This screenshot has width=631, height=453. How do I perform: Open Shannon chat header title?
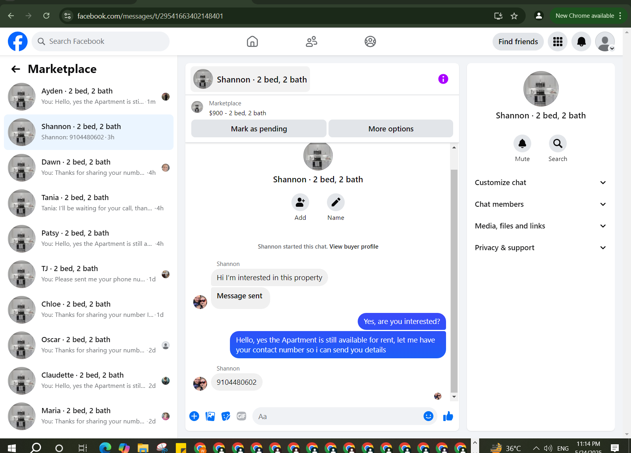[x=250, y=79]
